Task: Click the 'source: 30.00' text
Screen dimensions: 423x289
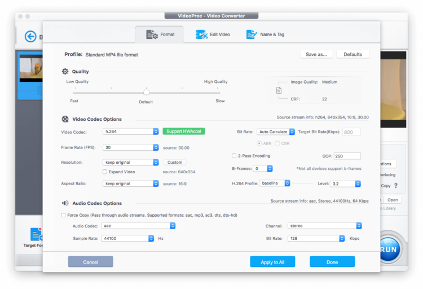Action: click(x=176, y=148)
